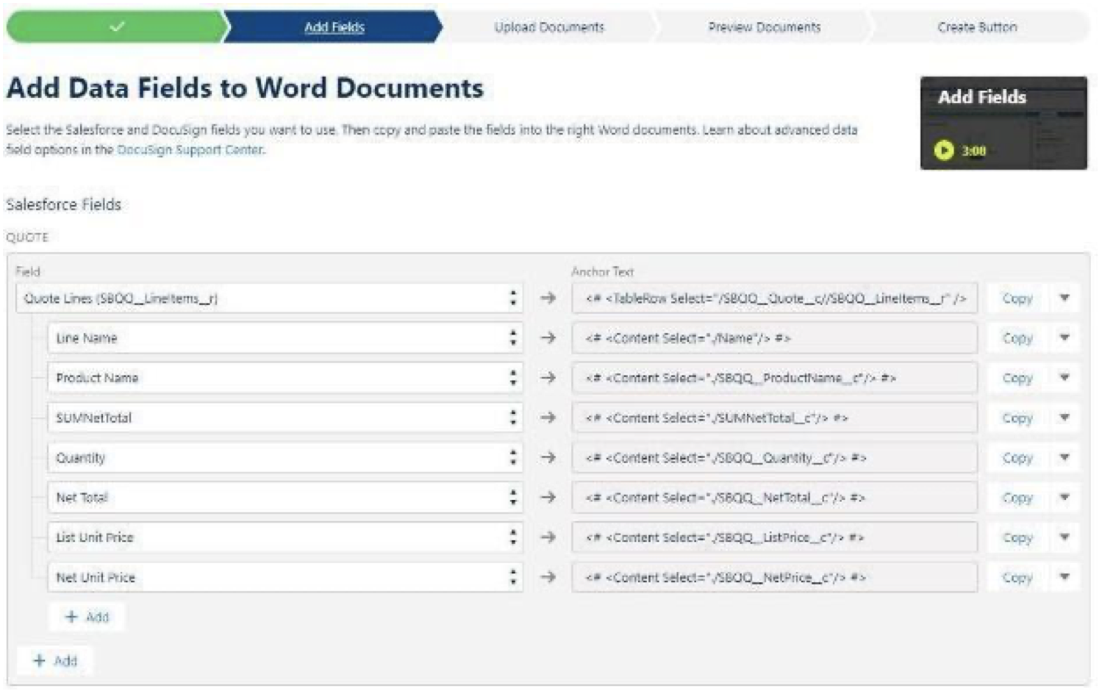Copy the List Unit Price anchor text

click(1017, 537)
